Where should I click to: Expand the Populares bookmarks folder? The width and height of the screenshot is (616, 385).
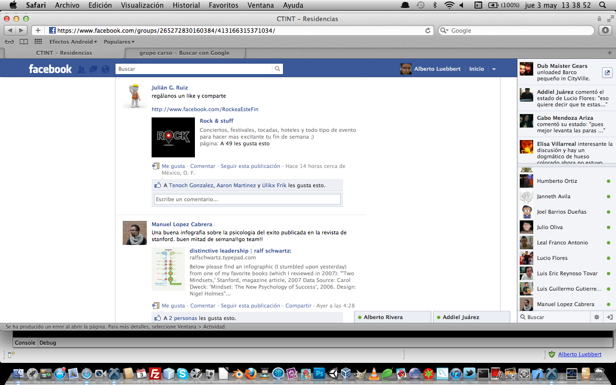(x=119, y=42)
